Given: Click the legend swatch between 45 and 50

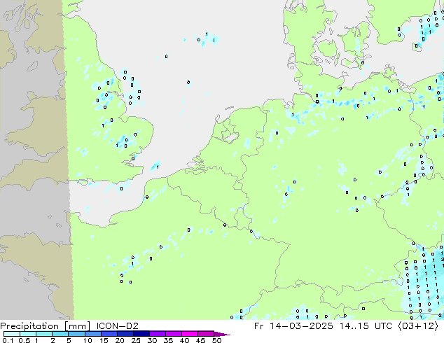Looking at the screenshot, I should [x=206, y=334].
